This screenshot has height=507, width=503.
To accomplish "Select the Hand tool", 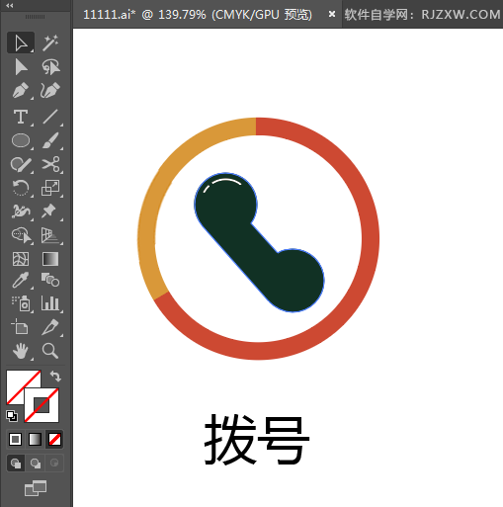I will coord(21,351).
